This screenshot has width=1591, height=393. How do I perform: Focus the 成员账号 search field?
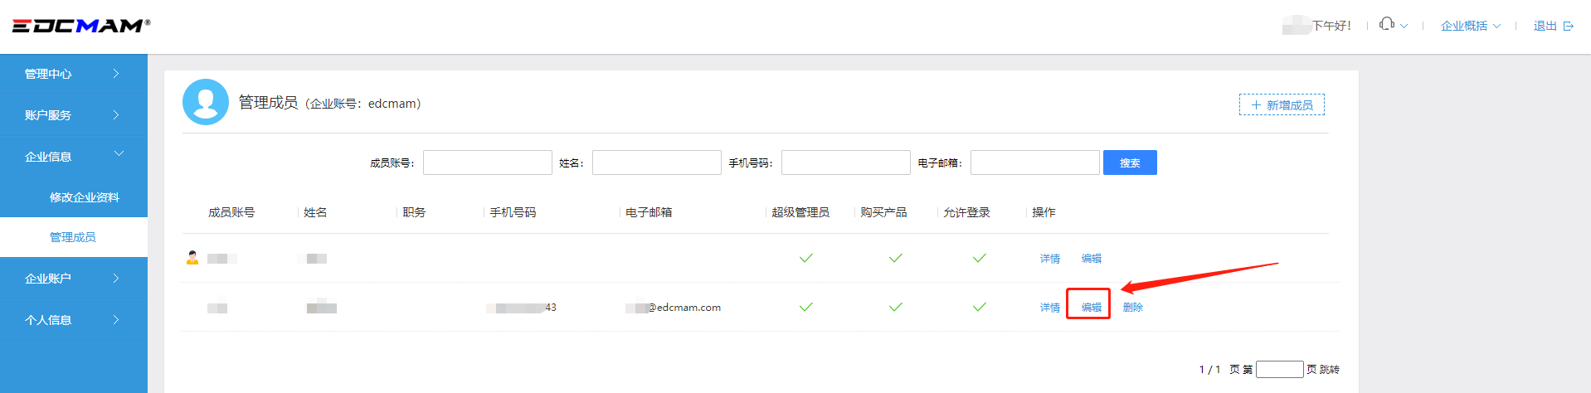click(x=487, y=163)
